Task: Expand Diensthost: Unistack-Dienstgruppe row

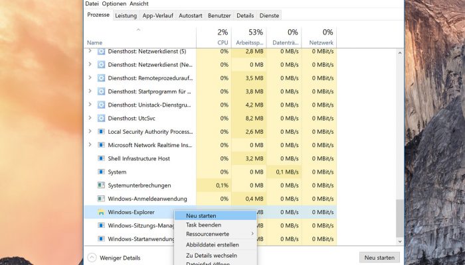Action: (x=90, y=104)
